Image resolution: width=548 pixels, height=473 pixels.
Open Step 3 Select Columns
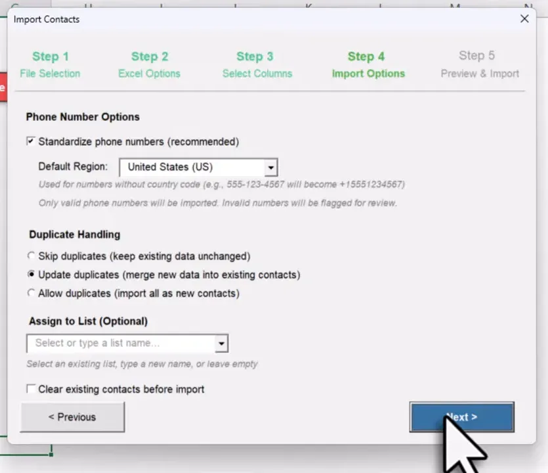coord(257,64)
